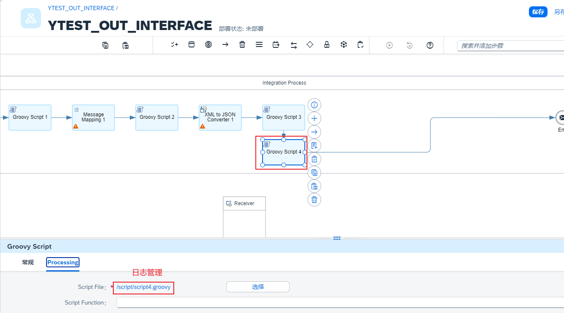
Task: Select the Message Mapping 1 step
Action: point(93,118)
